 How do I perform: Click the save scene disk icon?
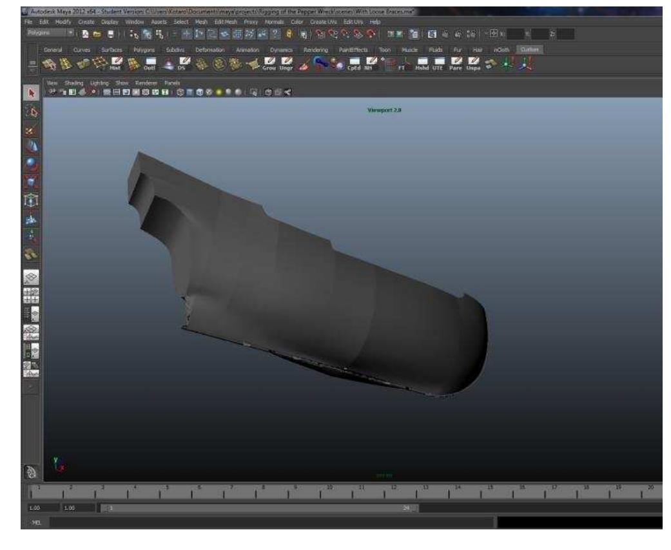click(111, 34)
